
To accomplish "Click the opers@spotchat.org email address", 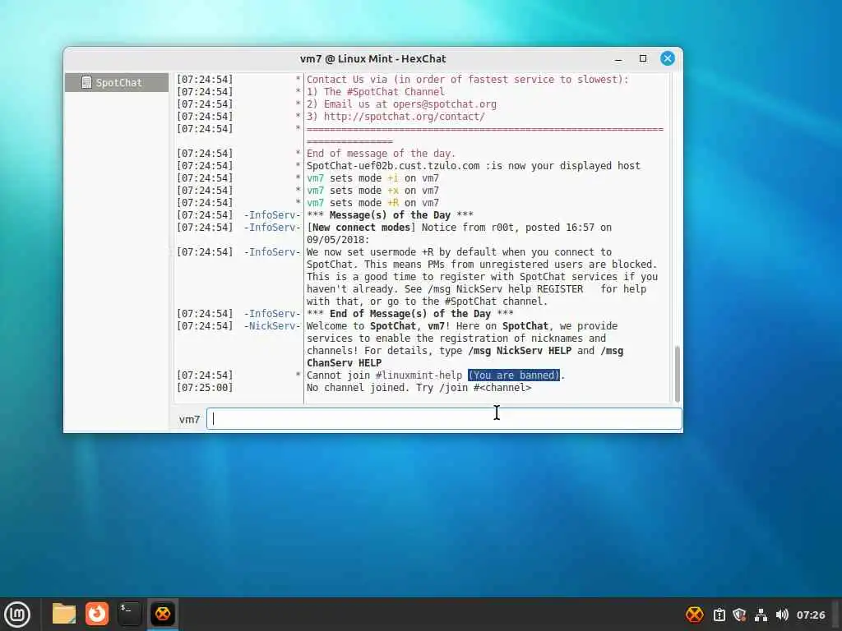I will point(445,104).
